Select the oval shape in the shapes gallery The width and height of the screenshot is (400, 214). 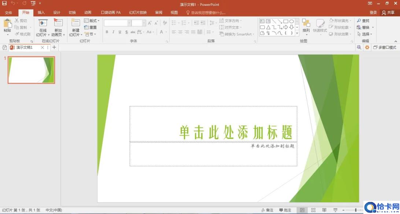292,21
